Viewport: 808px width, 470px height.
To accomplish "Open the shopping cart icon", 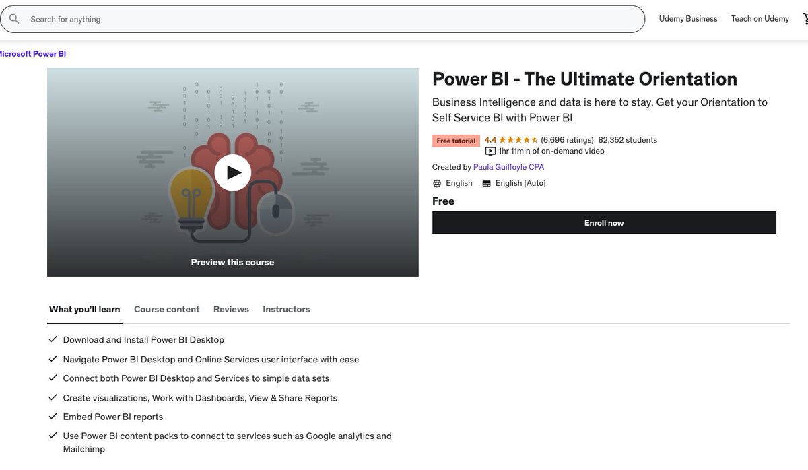I will 804,18.
